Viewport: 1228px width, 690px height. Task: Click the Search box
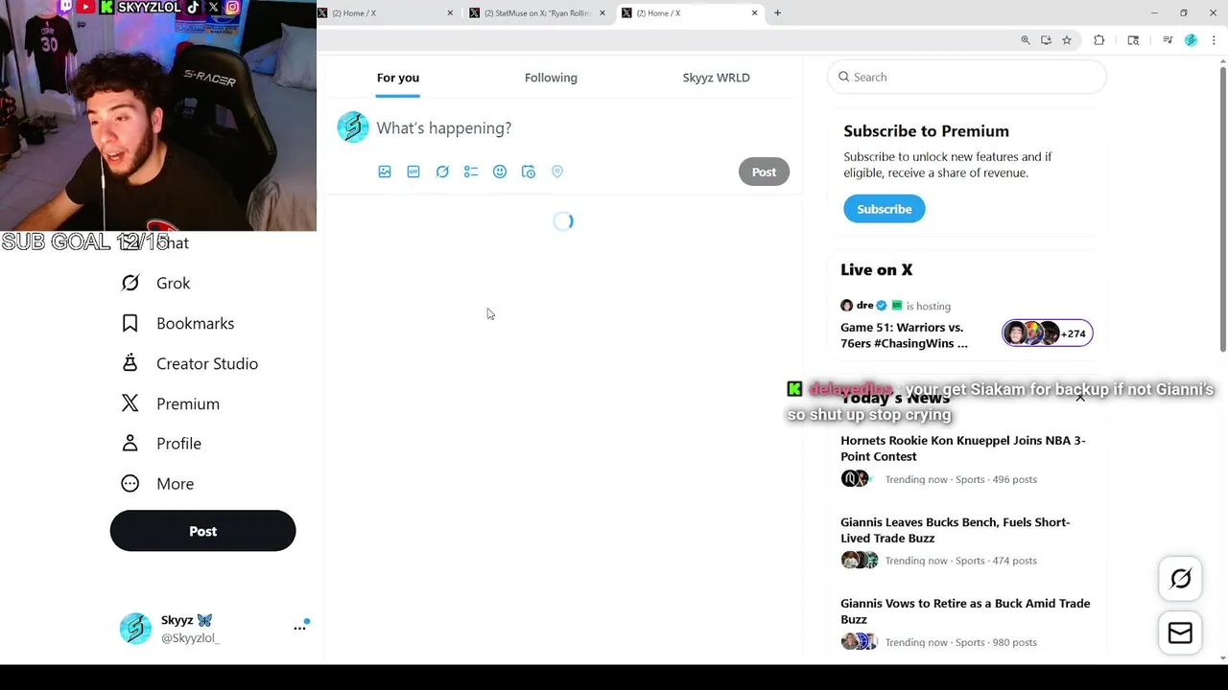click(966, 77)
